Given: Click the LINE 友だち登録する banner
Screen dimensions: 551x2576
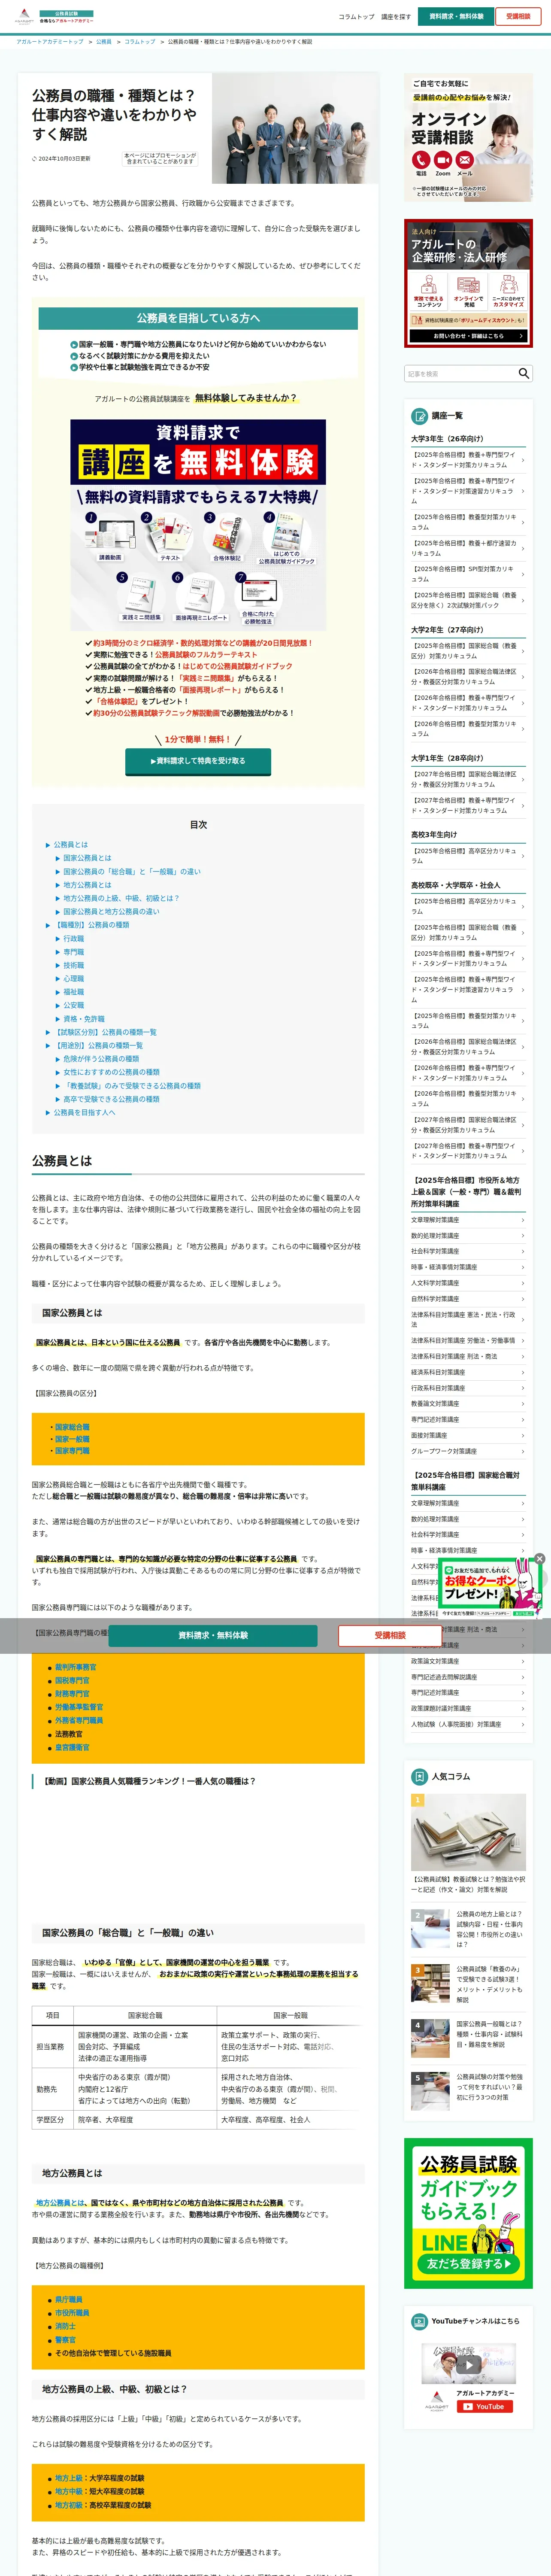Looking at the screenshot, I should click(x=468, y=2213).
